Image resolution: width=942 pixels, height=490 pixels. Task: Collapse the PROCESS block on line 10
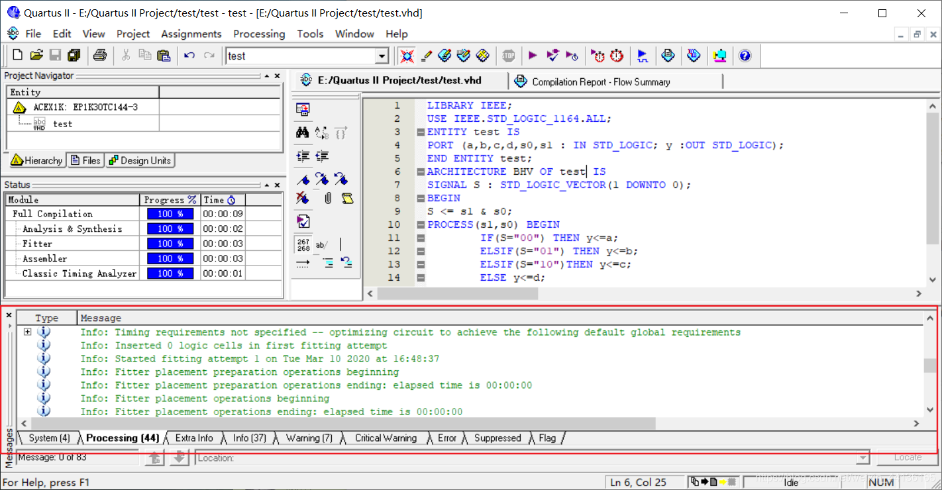coord(420,224)
